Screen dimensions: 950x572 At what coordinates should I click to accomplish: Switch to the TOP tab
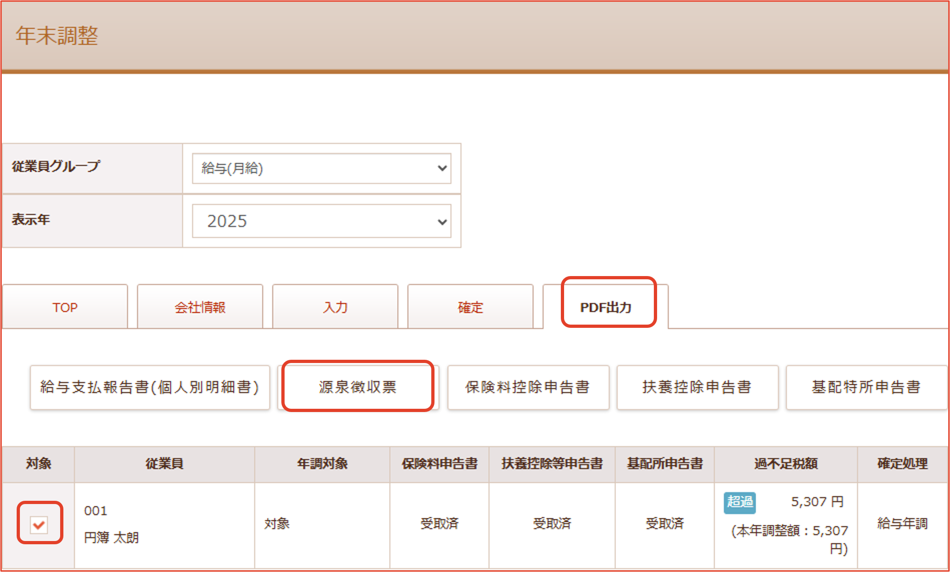coord(65,307)
